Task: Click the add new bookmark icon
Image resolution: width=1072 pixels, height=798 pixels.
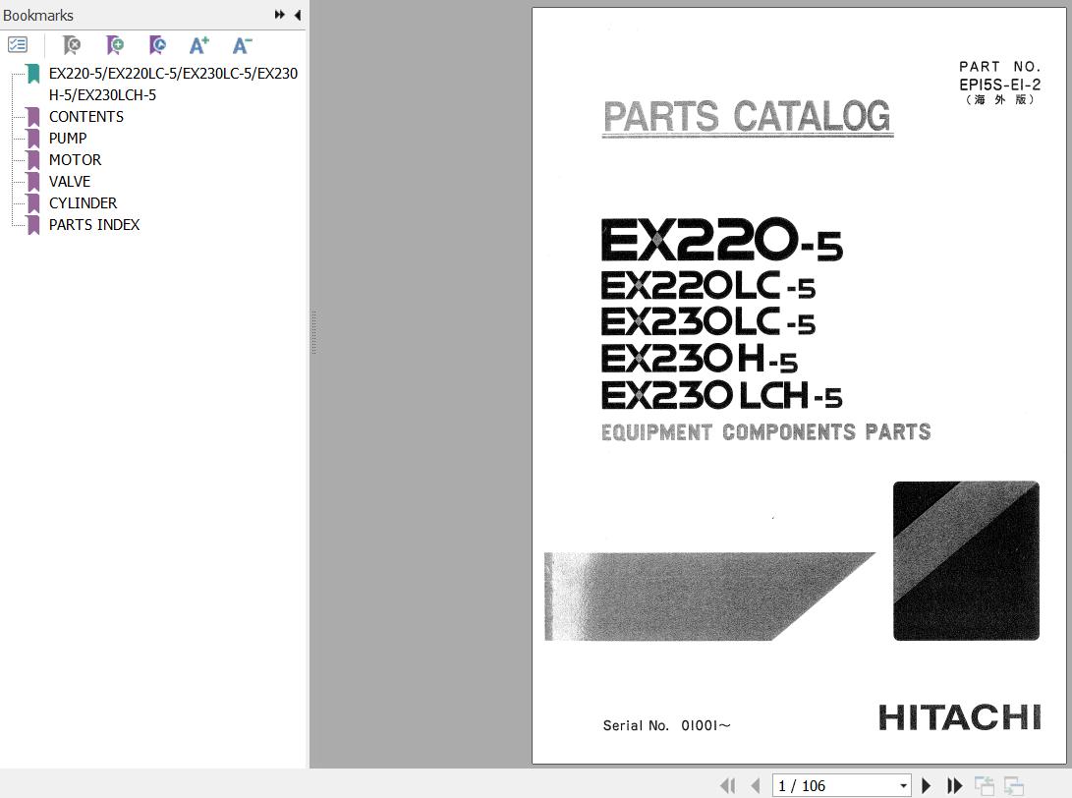Action: tap(115, 45)
